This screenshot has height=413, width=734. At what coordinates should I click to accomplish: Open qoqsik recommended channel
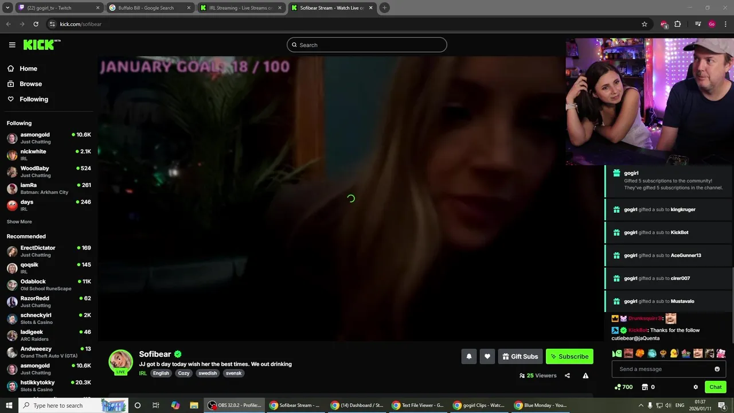[x=49, y=268]
